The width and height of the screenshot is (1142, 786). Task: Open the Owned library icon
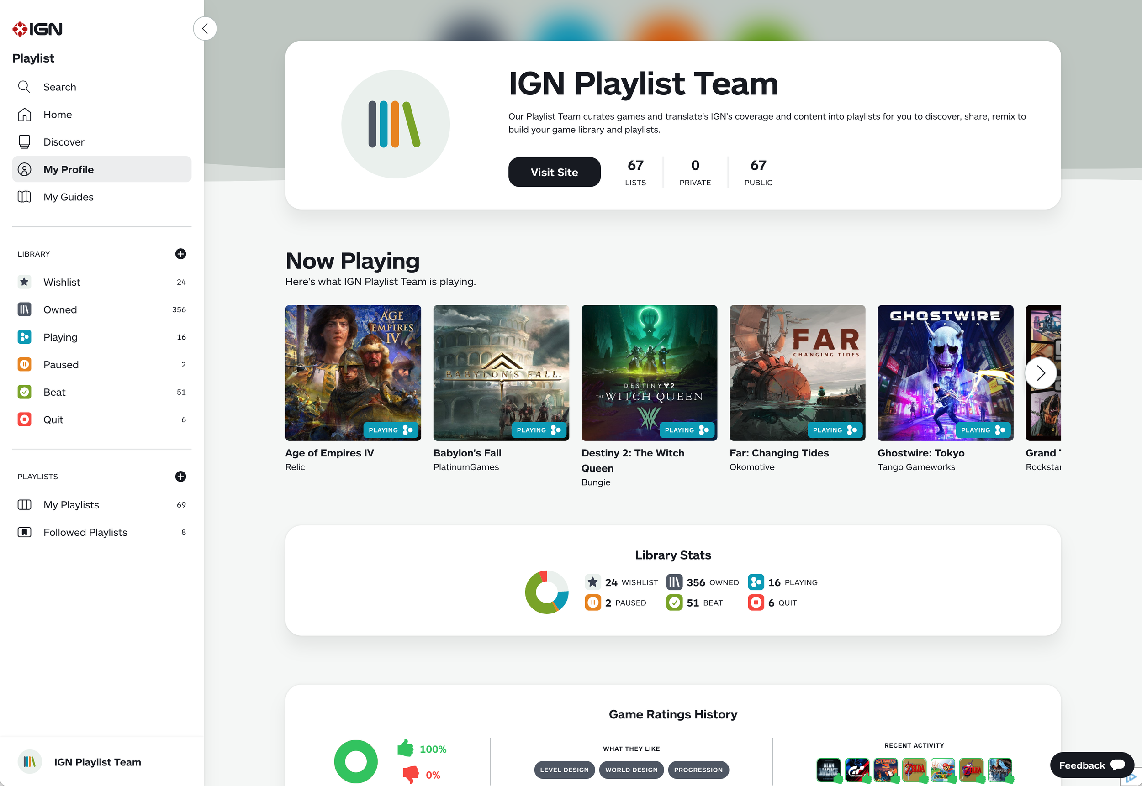pos(24,309)
